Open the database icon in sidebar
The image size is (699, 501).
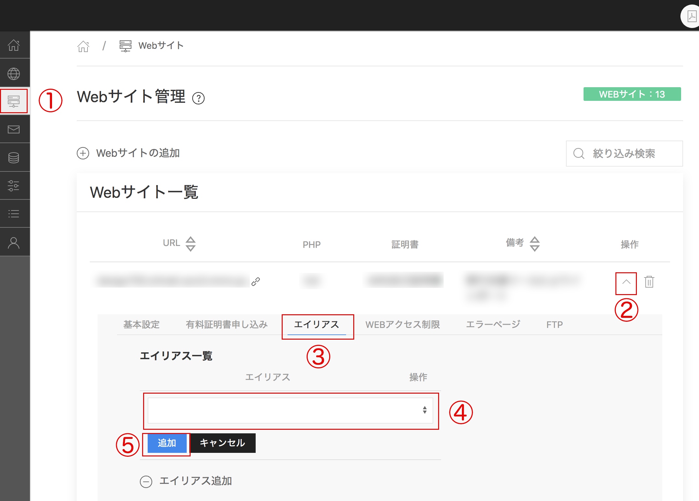click(14, 158)
